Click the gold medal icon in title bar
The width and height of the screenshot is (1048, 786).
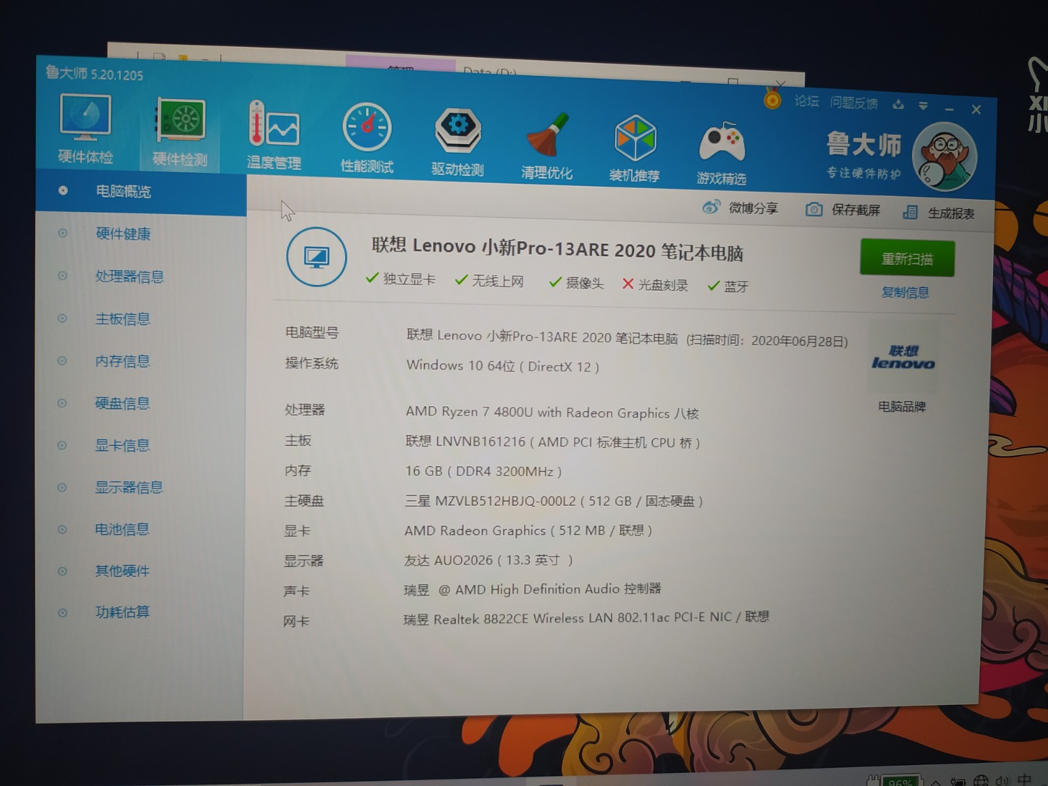pyautogui.click(x=772, y=99)
